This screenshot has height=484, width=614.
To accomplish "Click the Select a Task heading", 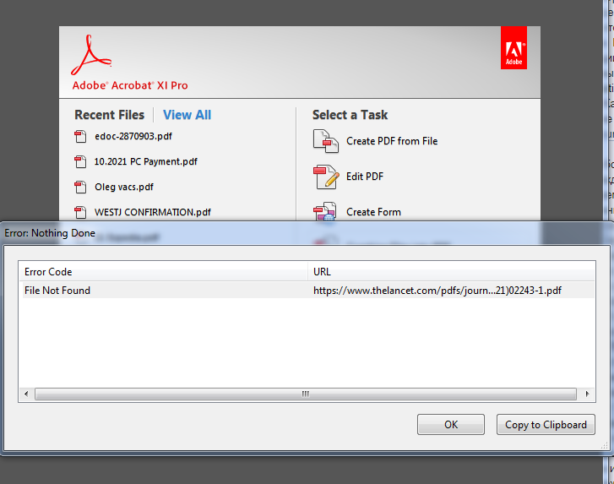I will 350,115.
